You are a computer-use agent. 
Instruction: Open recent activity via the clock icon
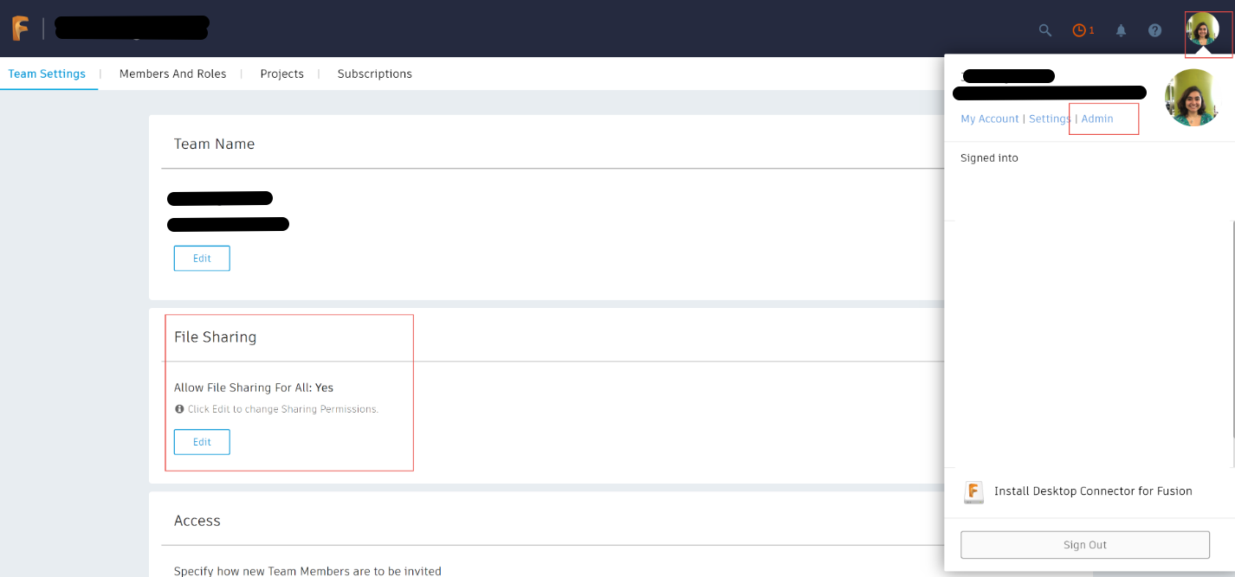click(x=1078, y=29)
